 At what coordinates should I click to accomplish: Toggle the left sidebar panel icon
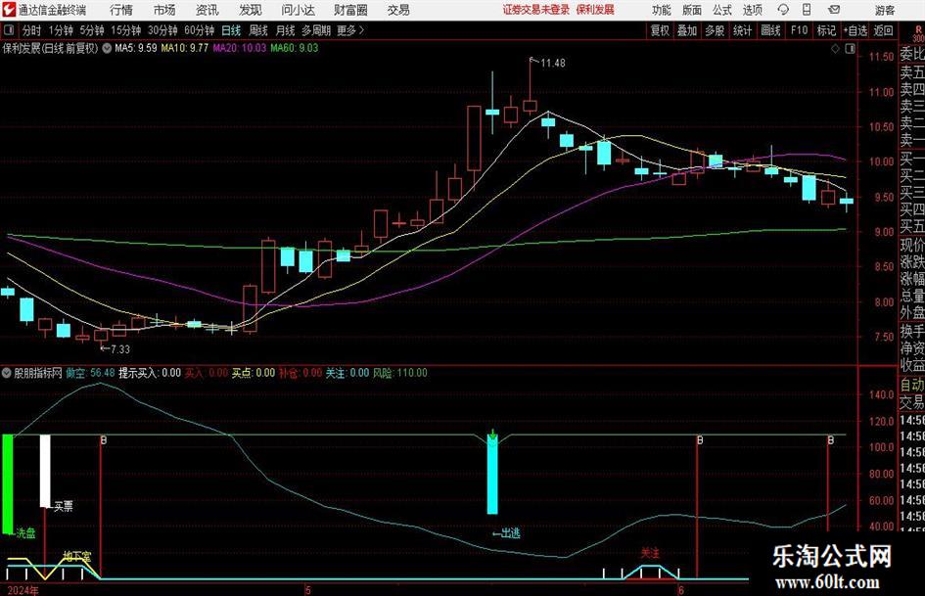point(9,30)
